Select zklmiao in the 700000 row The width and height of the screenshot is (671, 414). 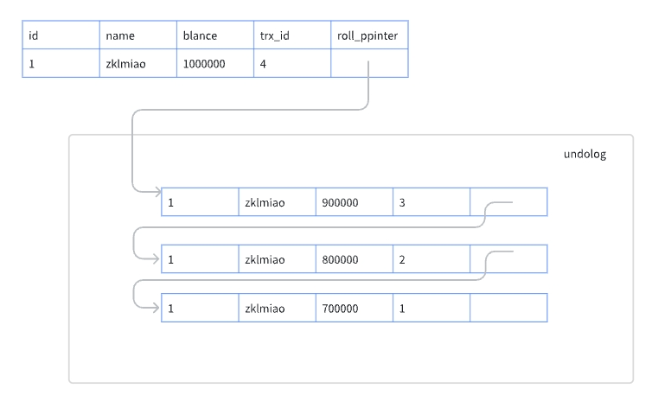pyautogui.click(x=277, y=308)
